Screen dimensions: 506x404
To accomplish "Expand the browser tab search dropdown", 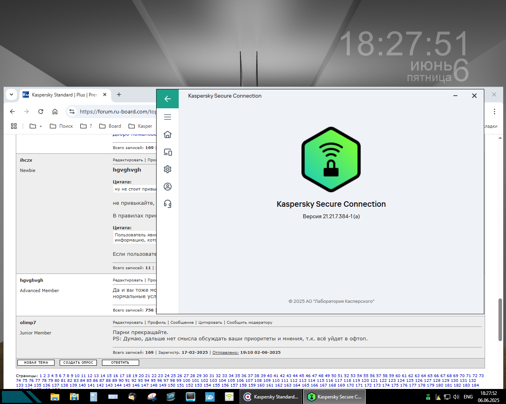I will tap(11, 94).
